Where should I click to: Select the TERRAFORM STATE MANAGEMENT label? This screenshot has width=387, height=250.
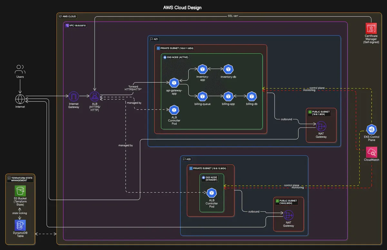click(20, 179)
